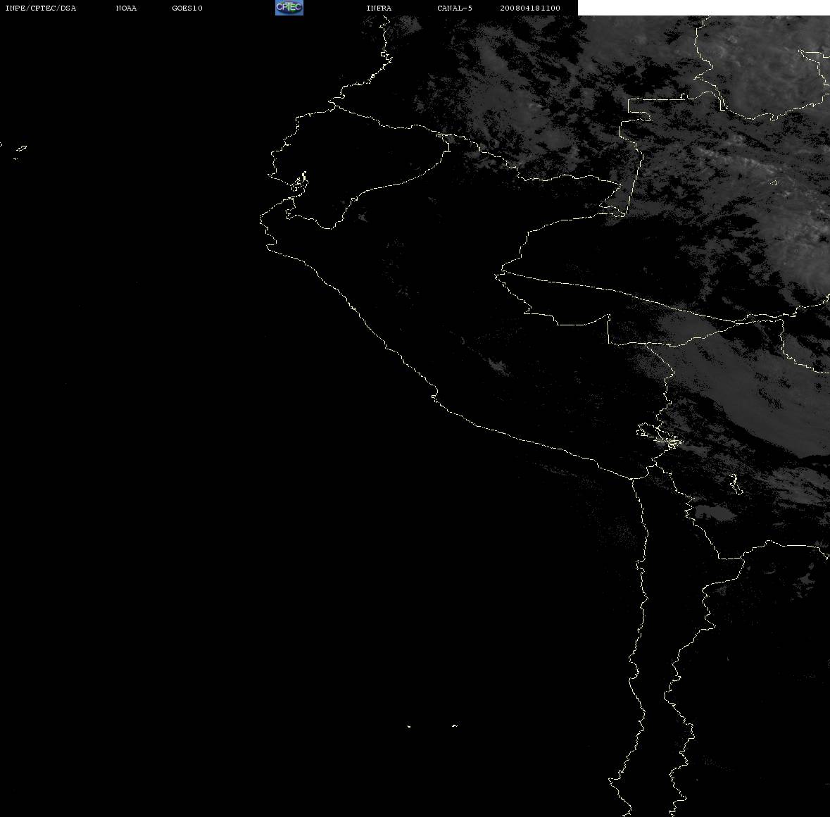Click the NOAA label in header
Image resolution: width=830 pixels, height=817 pixels.
pyautogui.click(x=126, y=8)
